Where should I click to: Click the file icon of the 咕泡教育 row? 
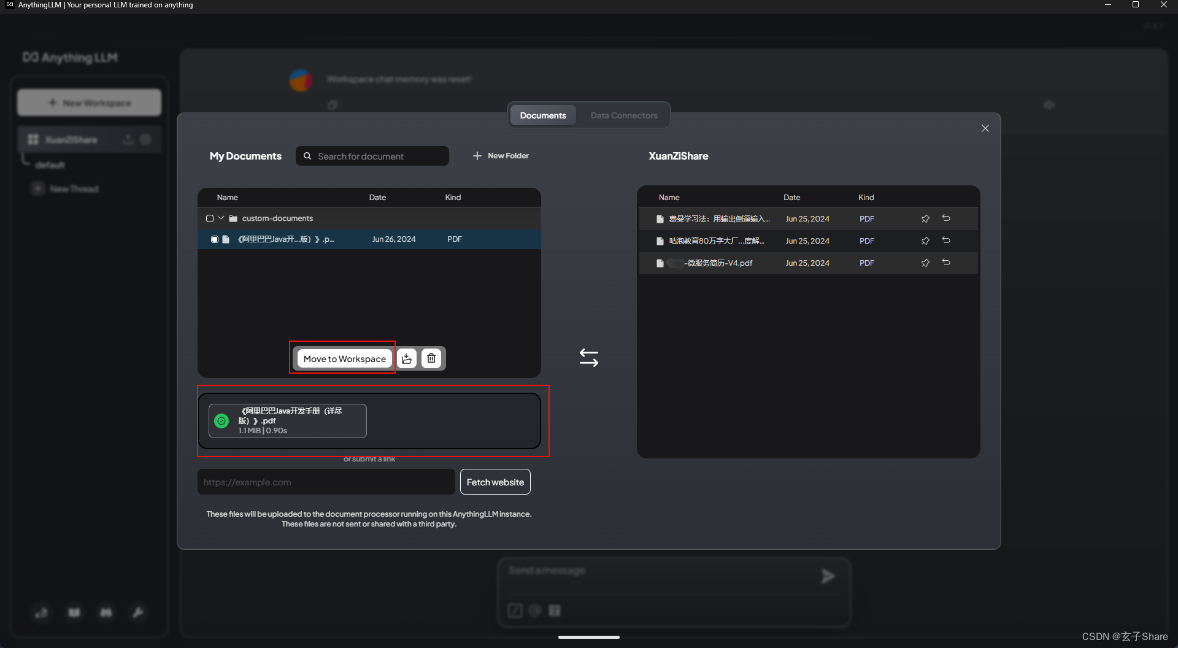point(660,241)
